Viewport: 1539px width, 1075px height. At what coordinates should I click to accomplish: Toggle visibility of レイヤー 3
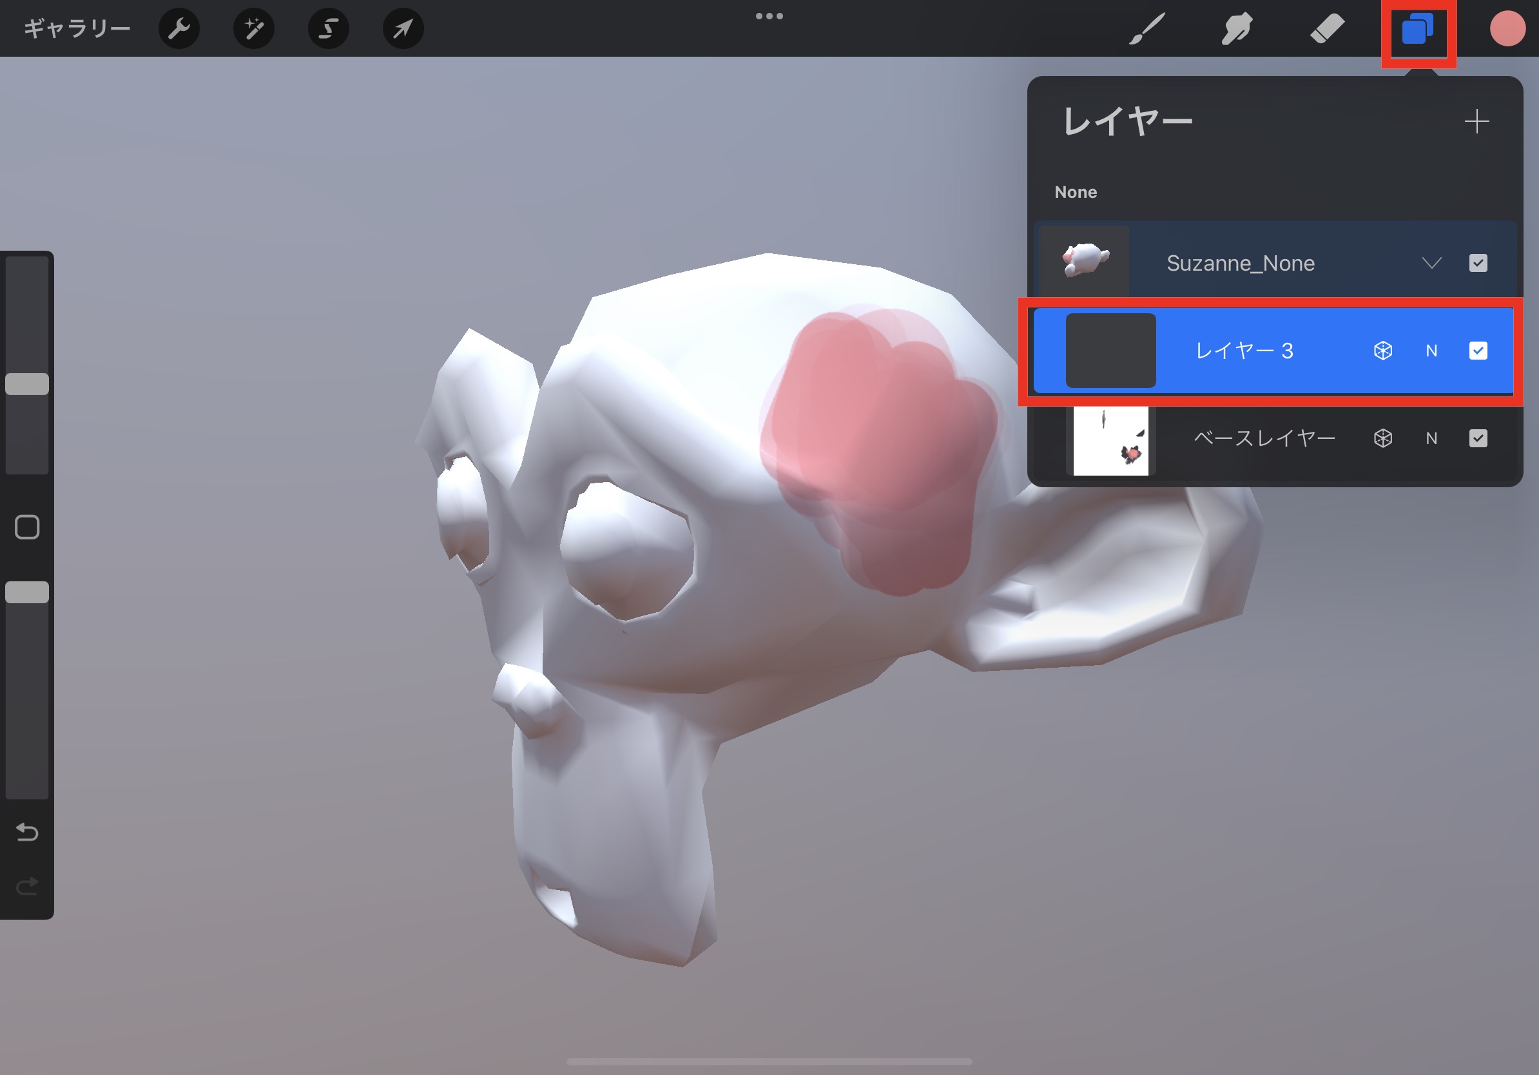pyautogui.click(x=1478, y=351)
